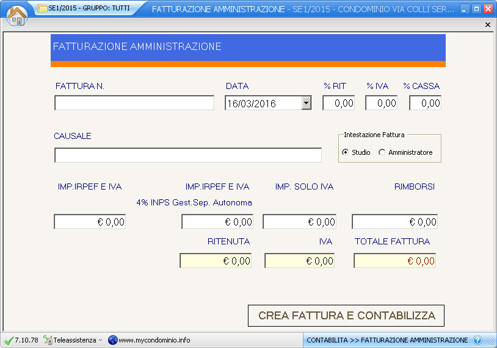The image size is (497, 348).
Task: Click the CONTABILITA >> FATTURAZIONE AMMINISTRAZIONE breadcrumb
Action: 387,340
